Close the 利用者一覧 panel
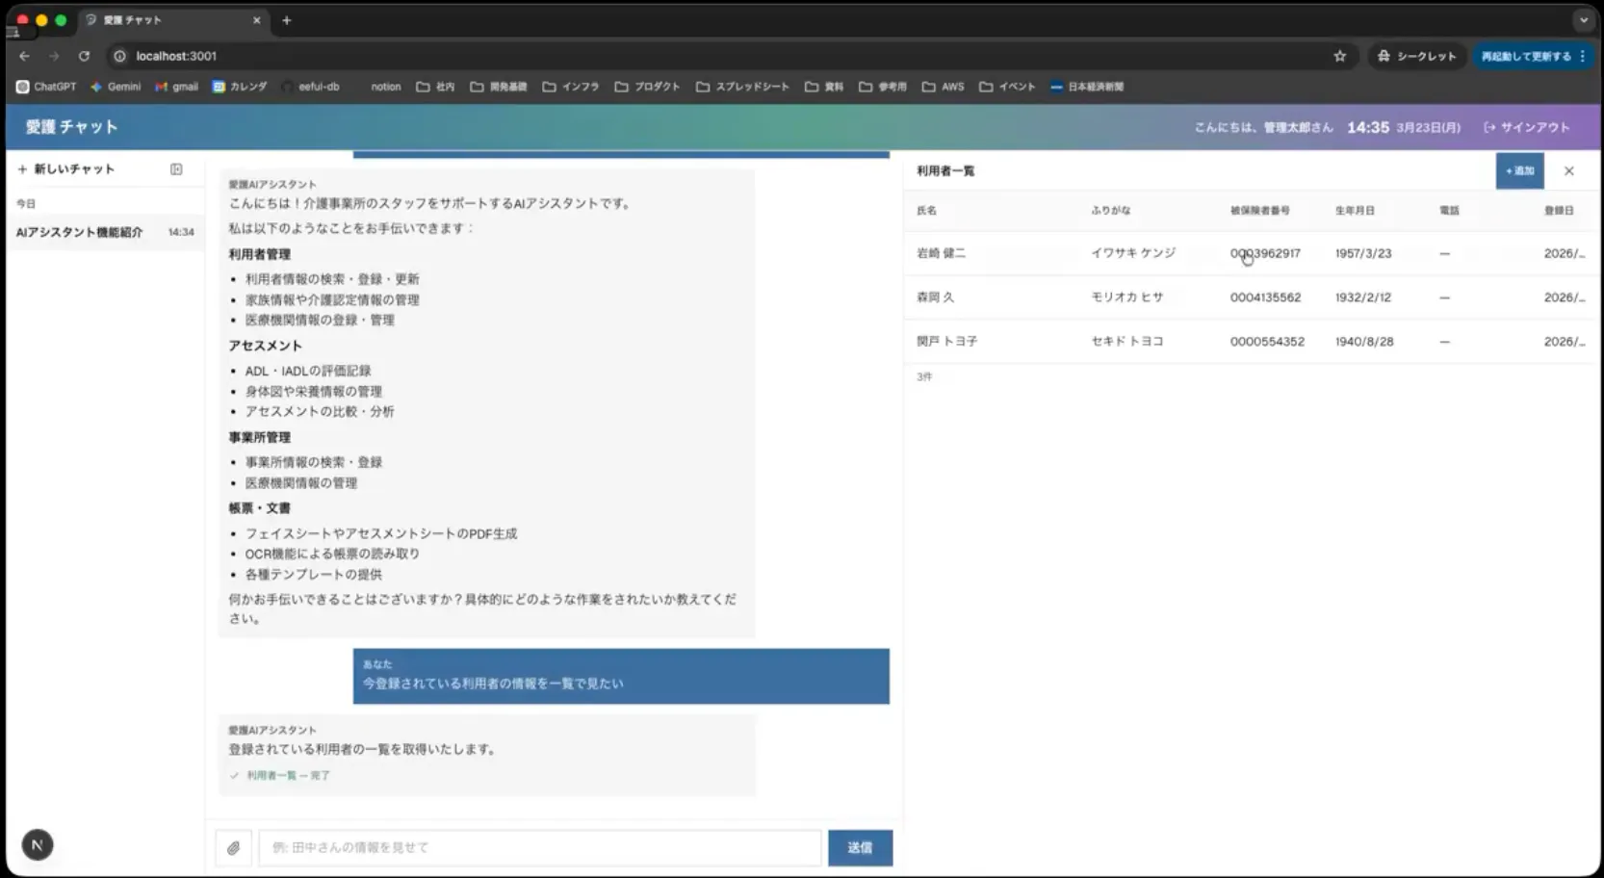Screen dimensions: 1604x878 (1568, 170)
